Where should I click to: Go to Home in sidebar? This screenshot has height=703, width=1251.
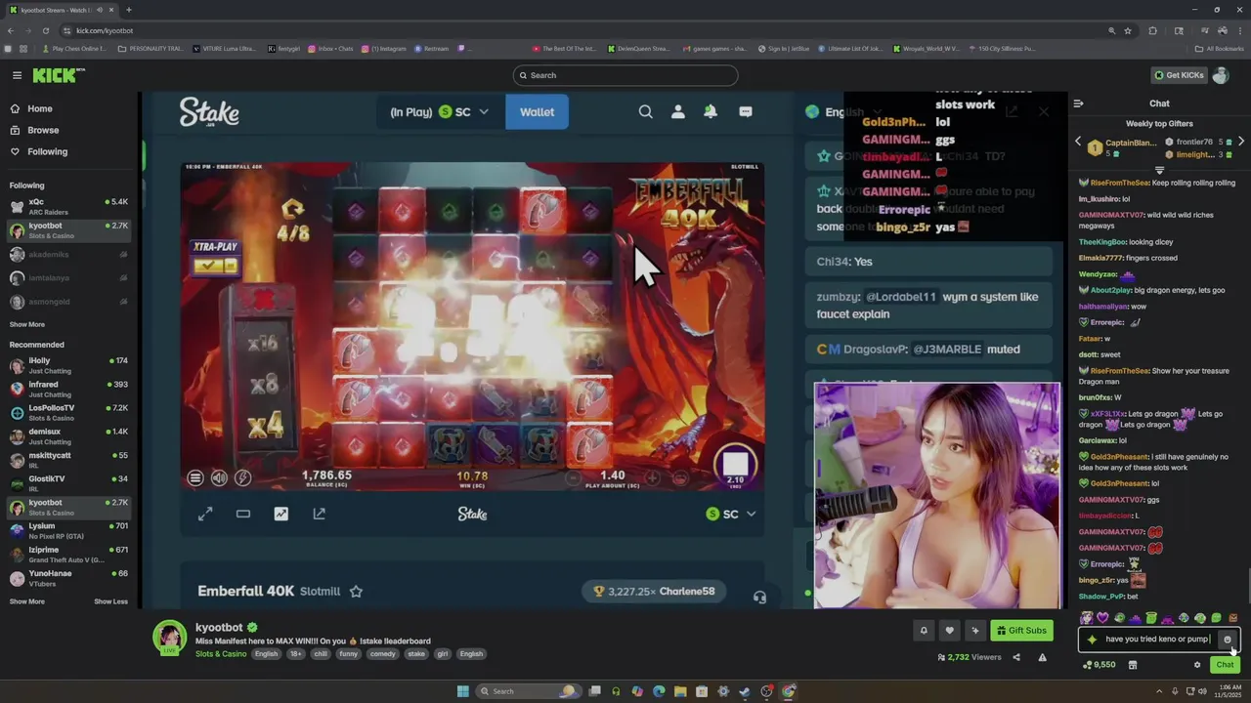(x=40, y=108)
